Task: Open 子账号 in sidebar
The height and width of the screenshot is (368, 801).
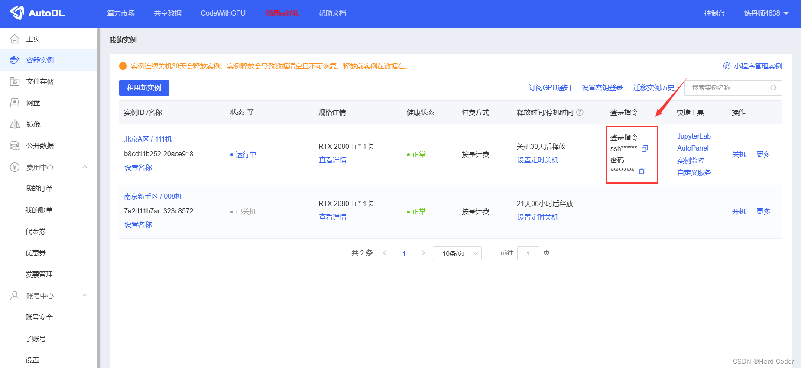Action: click(36, 339)
